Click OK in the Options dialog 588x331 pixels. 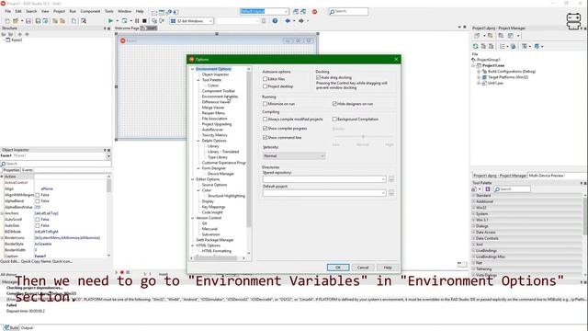coord(338,268)
